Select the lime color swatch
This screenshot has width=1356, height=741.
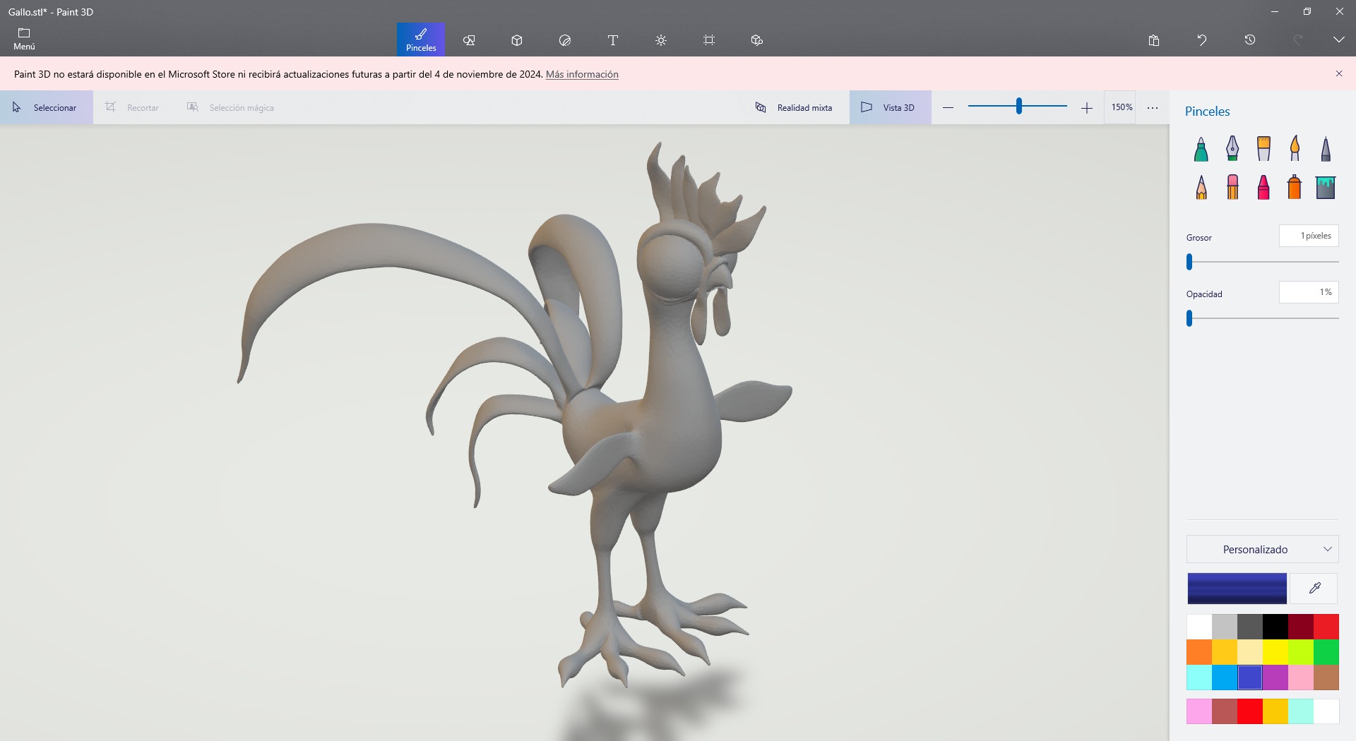1301,652
